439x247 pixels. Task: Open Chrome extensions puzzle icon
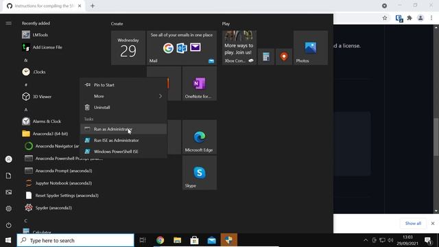pos(410,19)
